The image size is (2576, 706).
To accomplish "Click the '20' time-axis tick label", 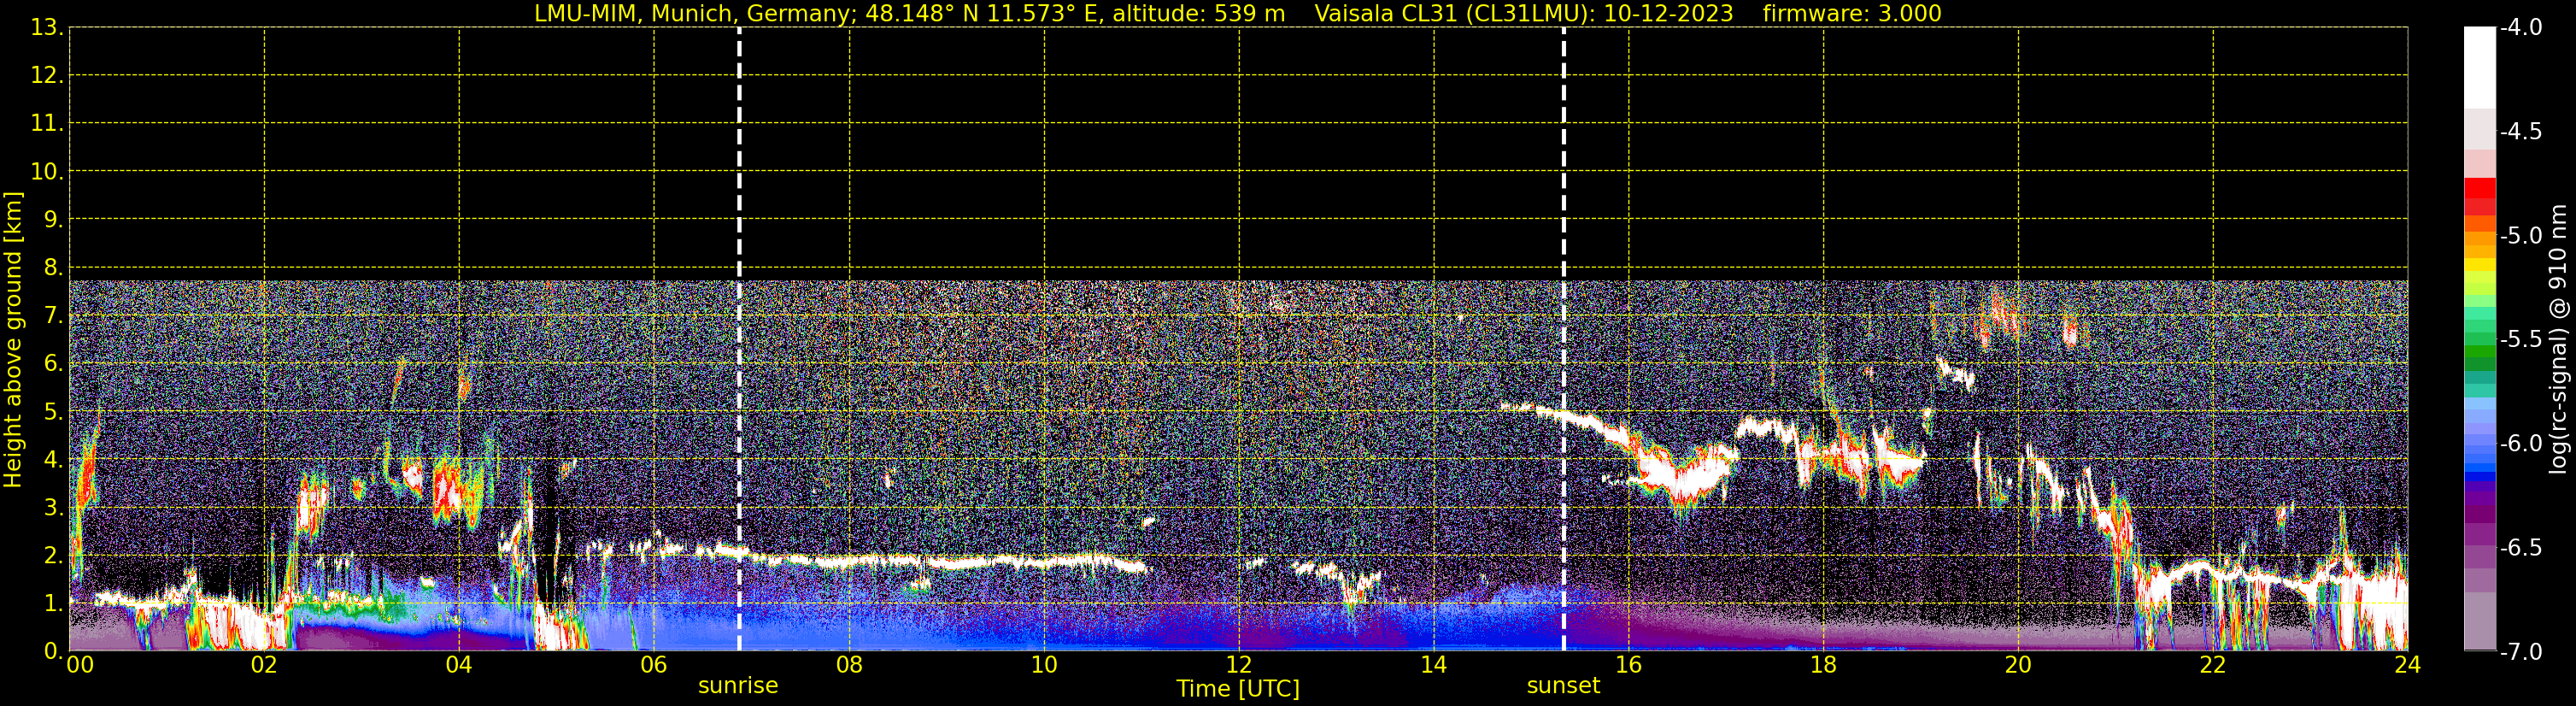I will [2018, 665].
